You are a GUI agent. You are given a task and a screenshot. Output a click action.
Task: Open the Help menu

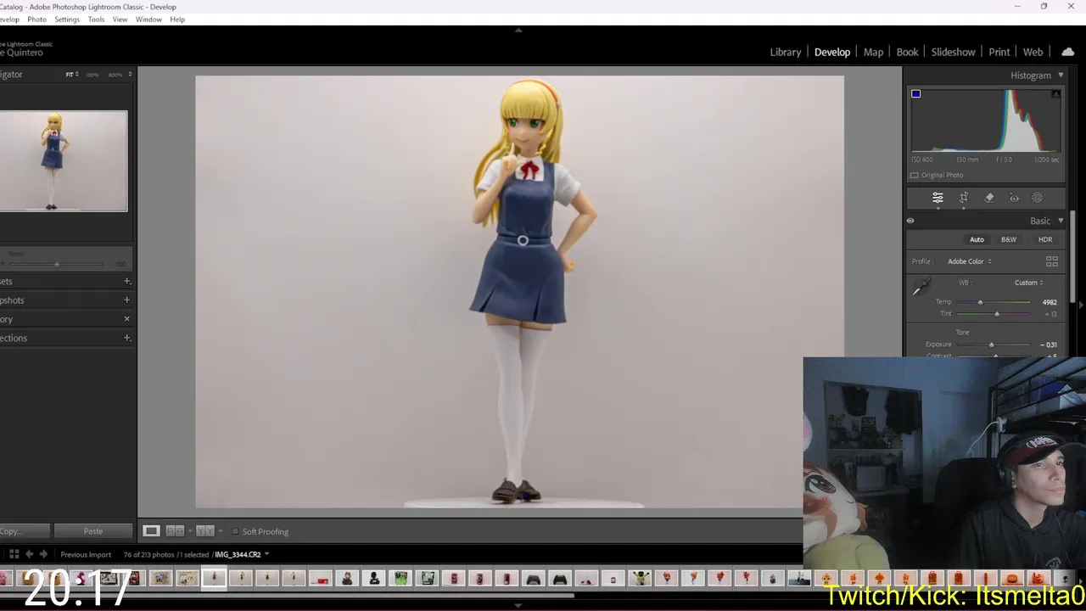177,19
